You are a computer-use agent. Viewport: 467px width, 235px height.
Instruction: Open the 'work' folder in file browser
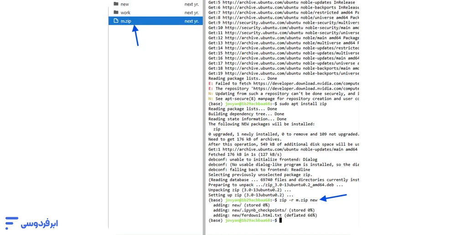(125, 13)
